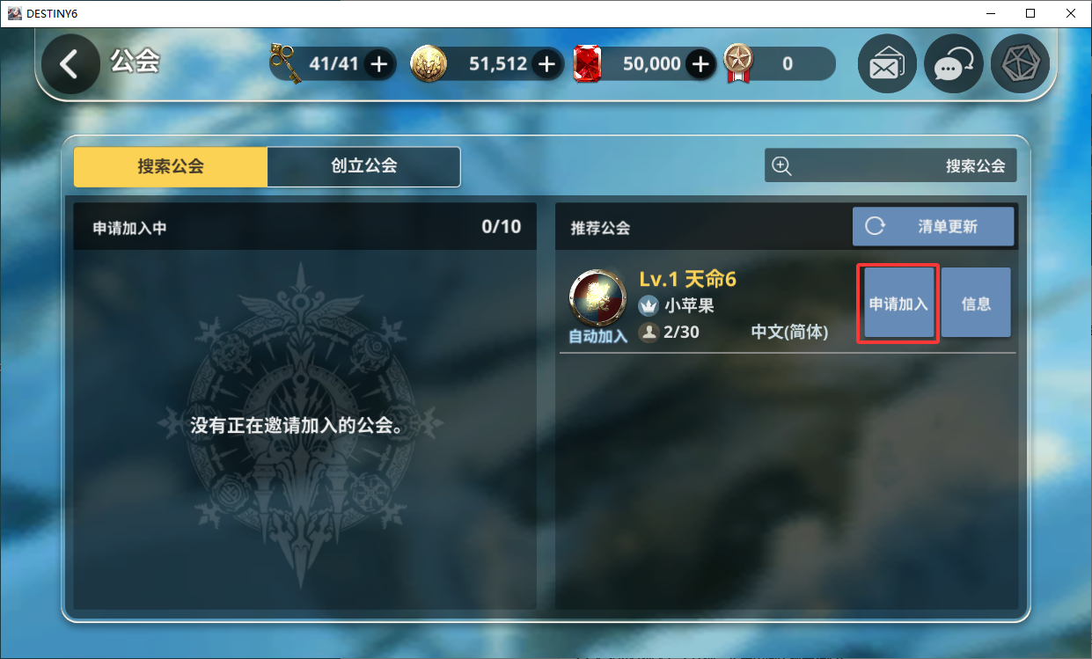The height and width of the screenshot is (659, 1092).
Task: Apply to join guild via 申请加入
Action: [898, 304]
